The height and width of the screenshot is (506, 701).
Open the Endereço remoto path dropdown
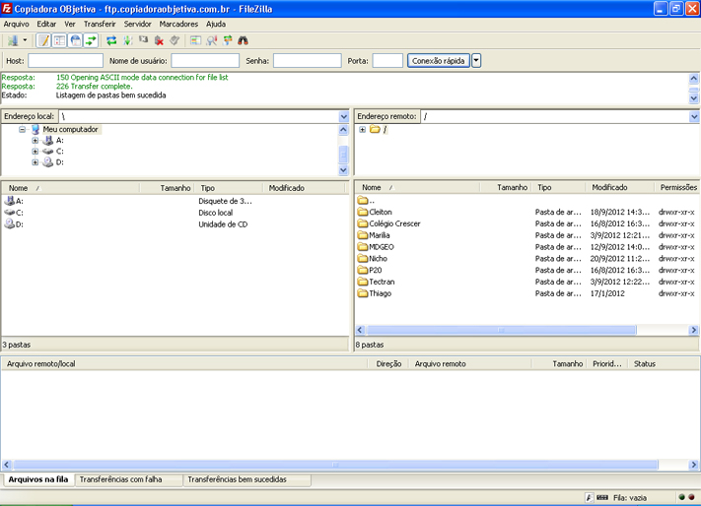[x=694, y=116]
